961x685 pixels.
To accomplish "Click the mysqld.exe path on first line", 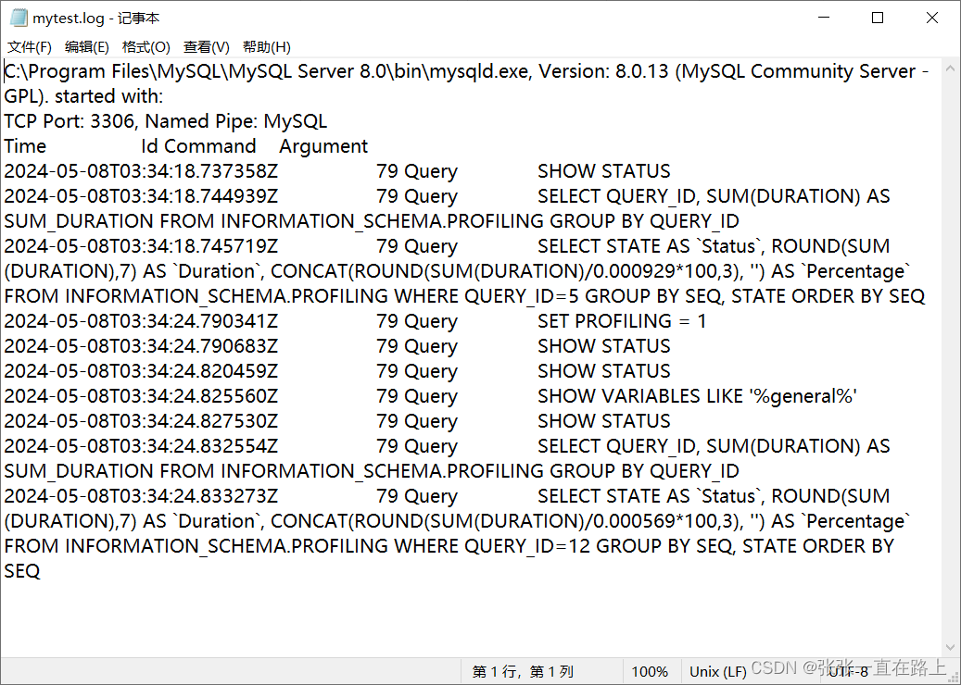I will coord(266,71).
